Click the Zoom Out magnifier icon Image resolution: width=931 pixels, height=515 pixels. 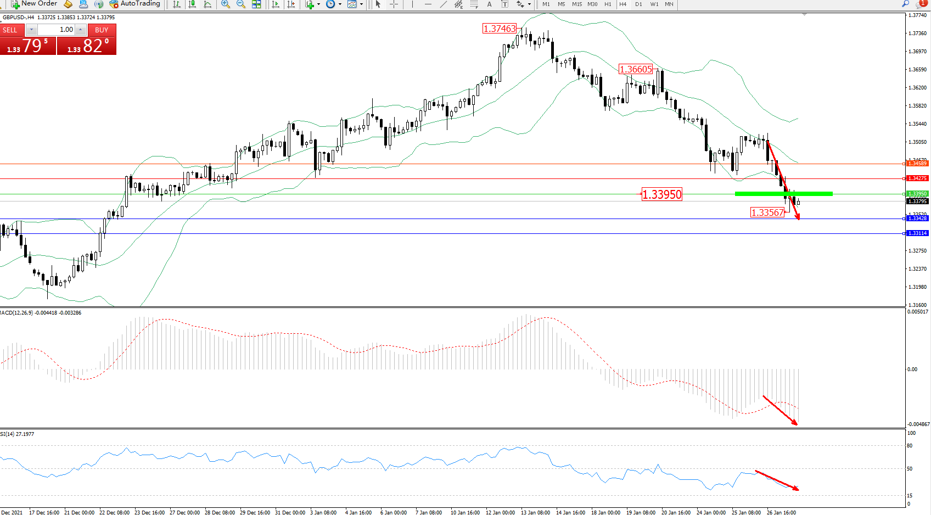240,4
